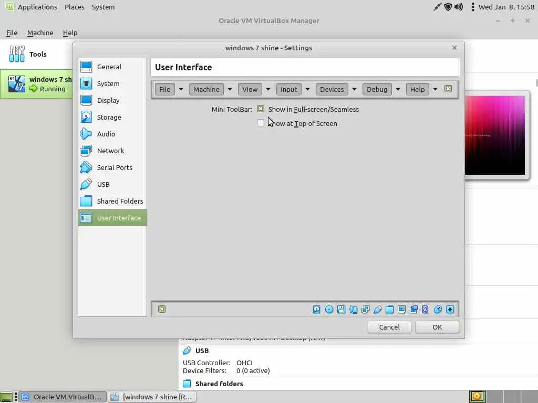Click the volume icon in system tray
Viewport: 538px width, 403px height.
[459, 7]
